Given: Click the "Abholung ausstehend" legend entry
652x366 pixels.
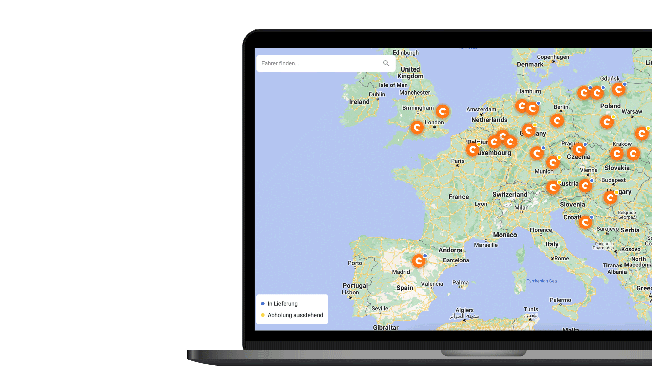Looking at the screenshot, I should 295,315.
